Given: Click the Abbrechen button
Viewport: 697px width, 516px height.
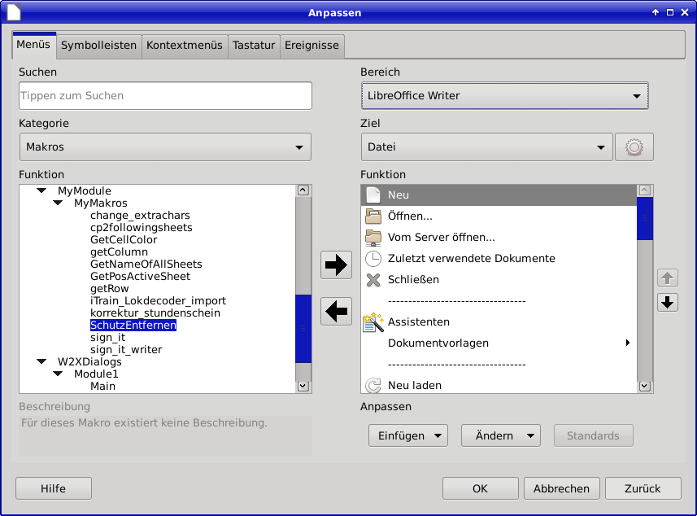Looking at the screenshot, I should pyautogui.click(x=561, y=488).
